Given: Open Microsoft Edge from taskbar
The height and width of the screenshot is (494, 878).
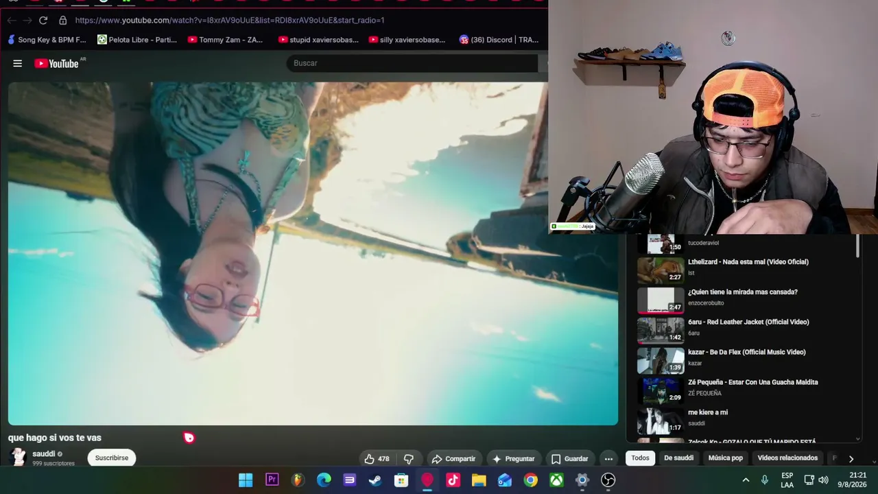Looking at the screenshot, I should tap(324, 480).
